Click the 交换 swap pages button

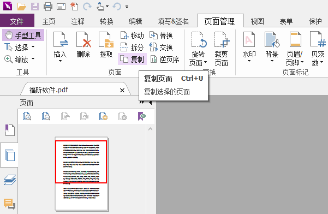(161, 47)
